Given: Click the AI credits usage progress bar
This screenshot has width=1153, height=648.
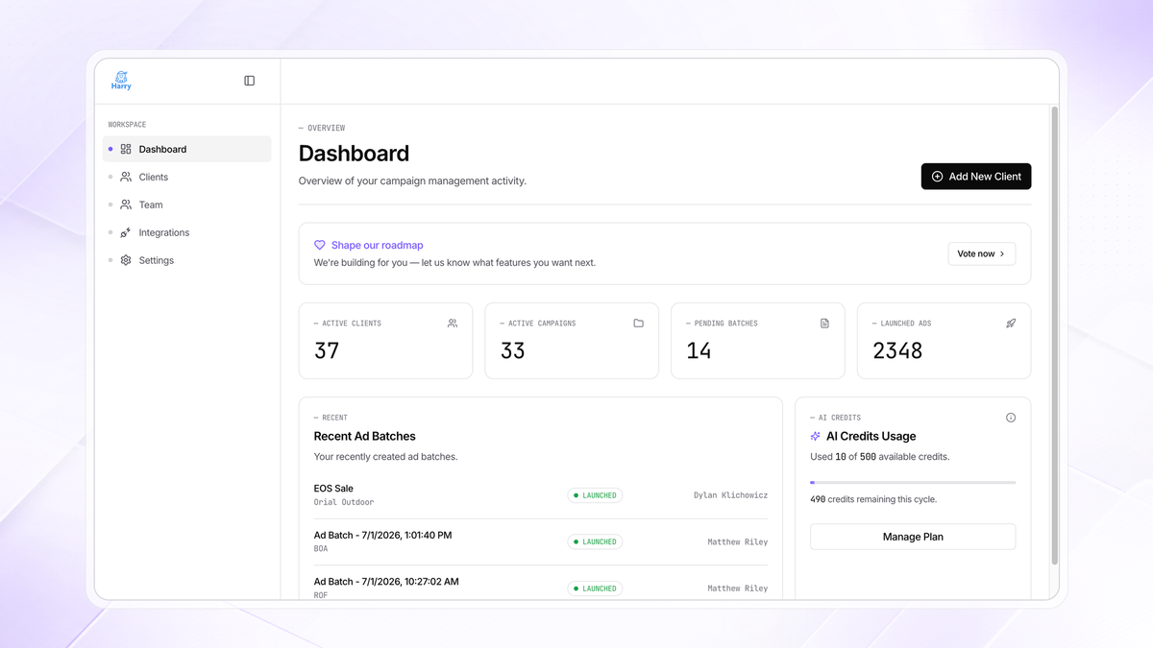Looking at the screenshot, I should [913, 482].
